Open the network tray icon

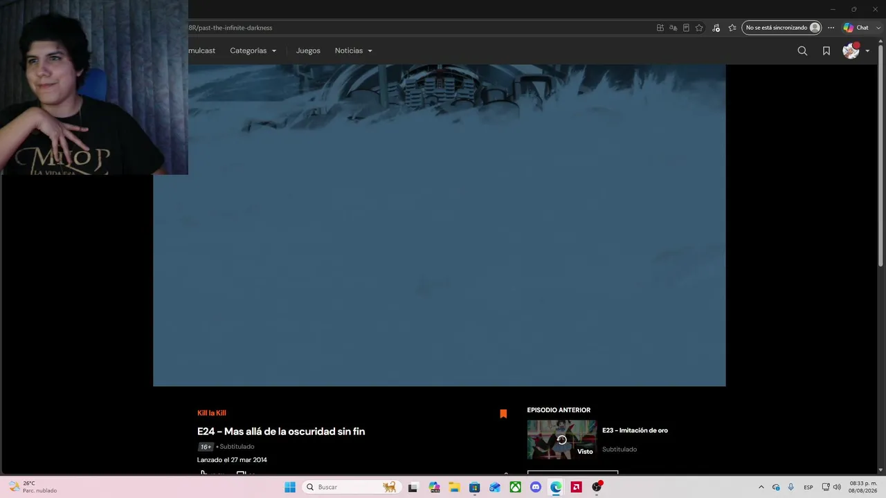pos(826,487)
